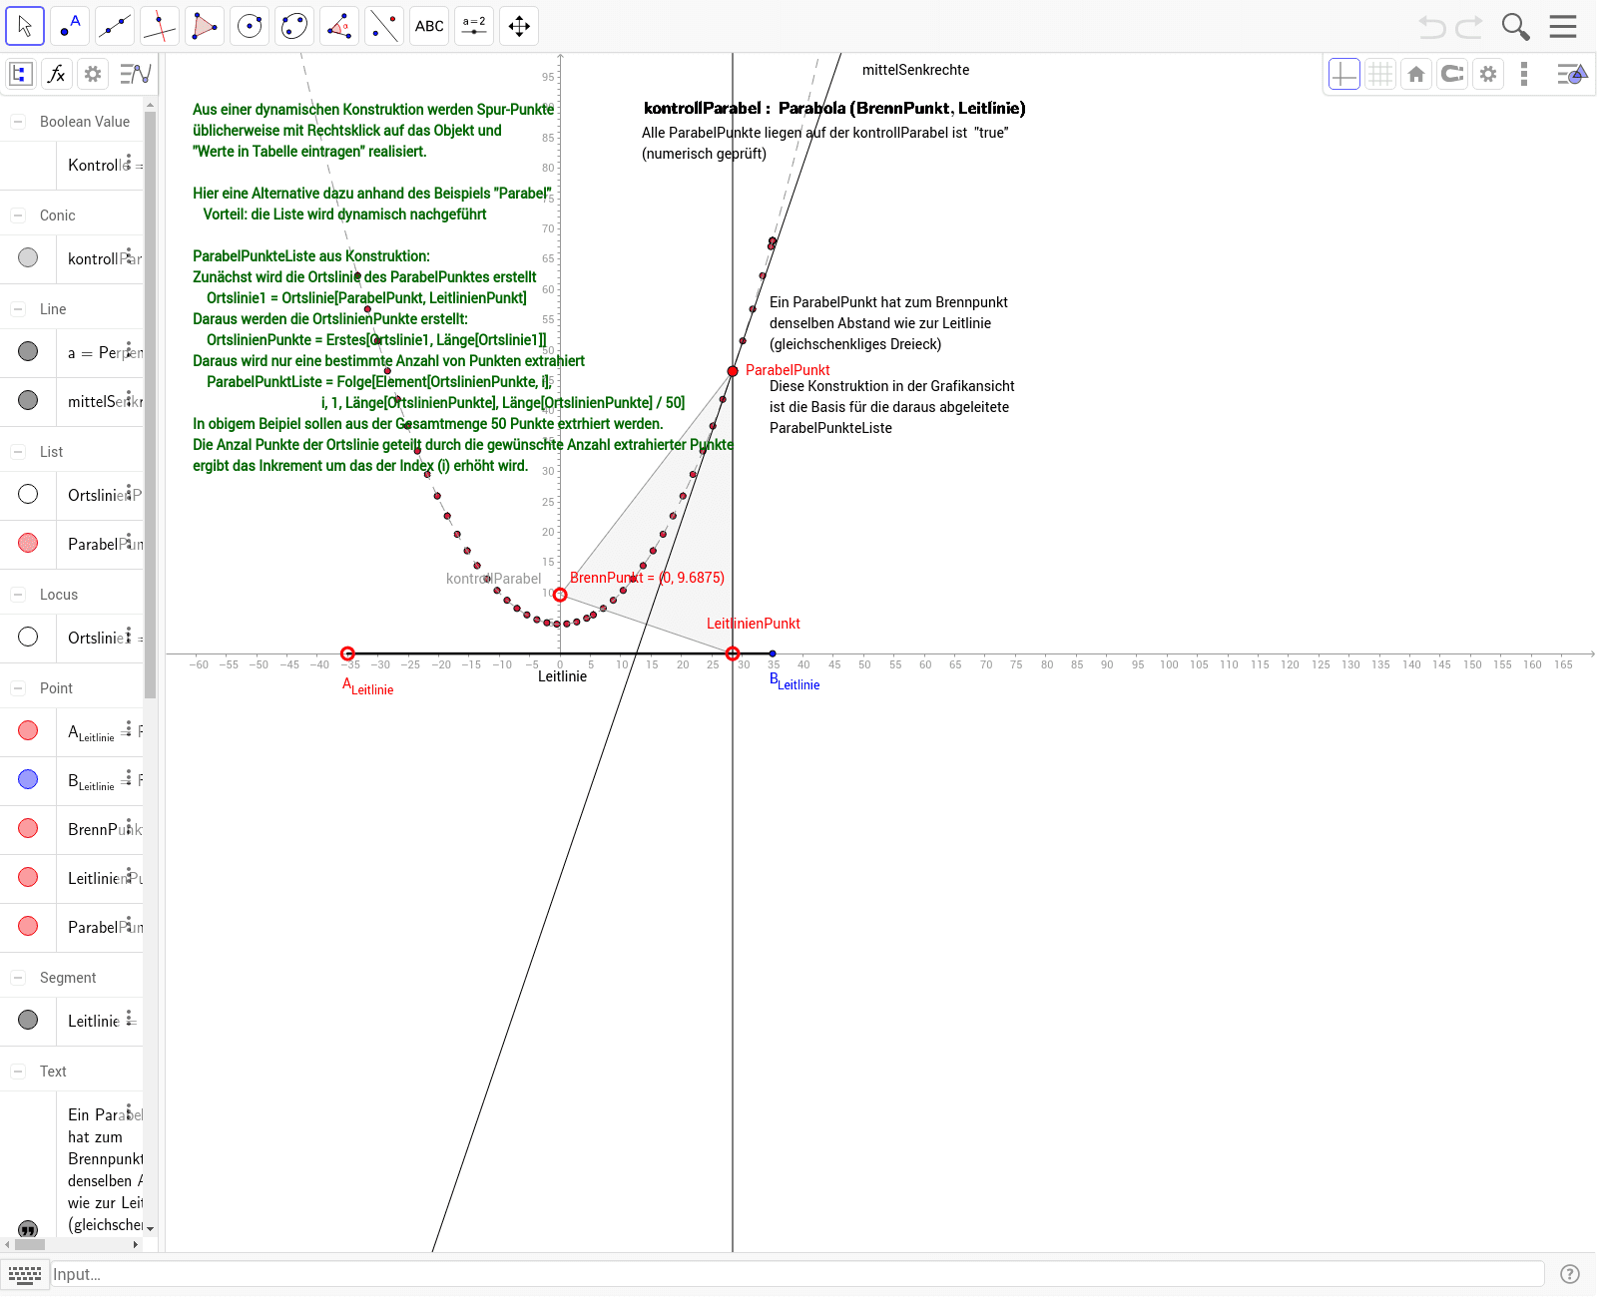Select the Perpendicular Line tool
The width and height of the screenshot is (1597, 1297).
coord(160,26)
